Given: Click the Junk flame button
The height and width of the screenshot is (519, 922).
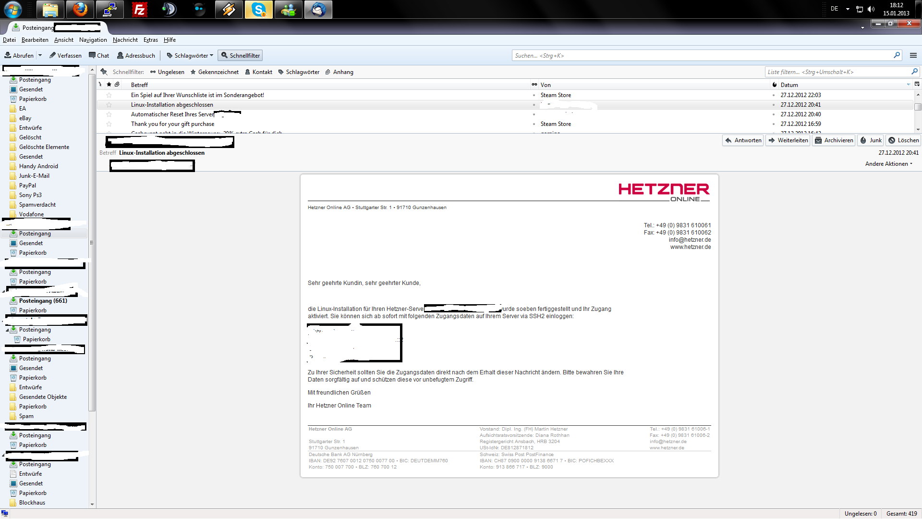Looking at the screenshot, I should 871,140.
